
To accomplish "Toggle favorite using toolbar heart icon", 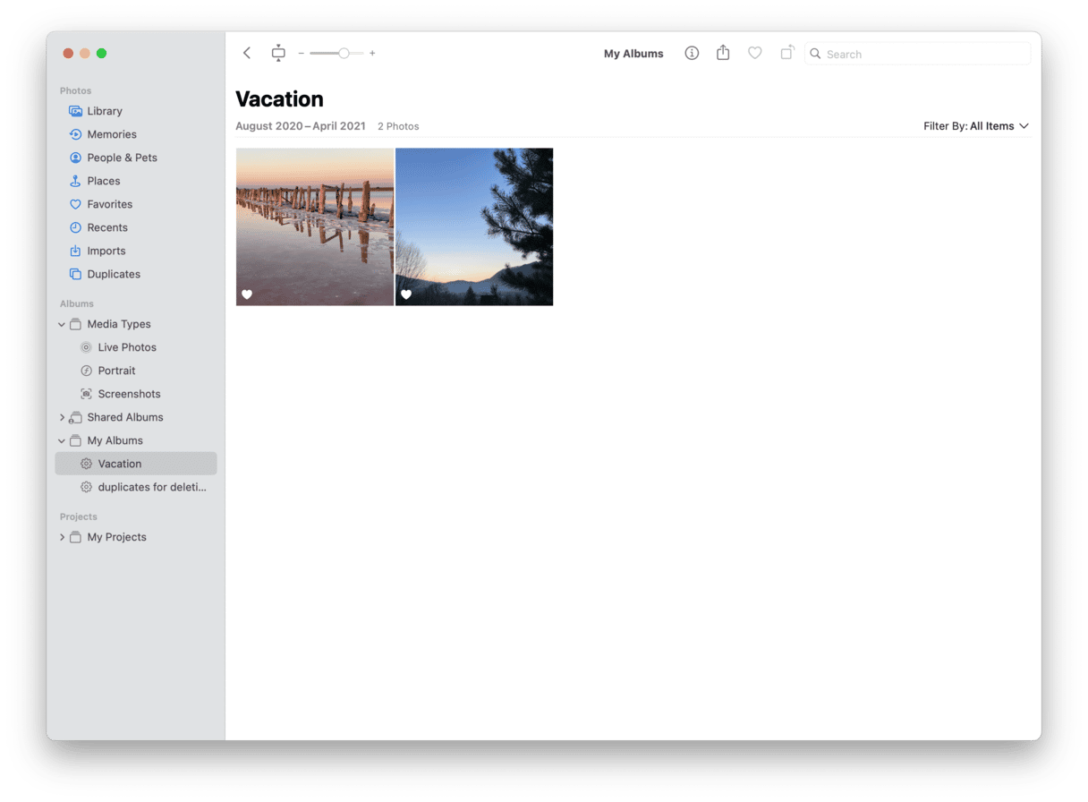I will coord(755,54).
